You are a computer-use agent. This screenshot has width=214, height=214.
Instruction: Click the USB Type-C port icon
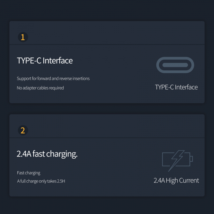175,65
